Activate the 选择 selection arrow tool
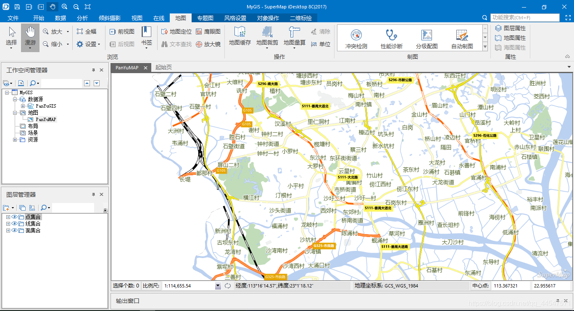 coord(11,37)
